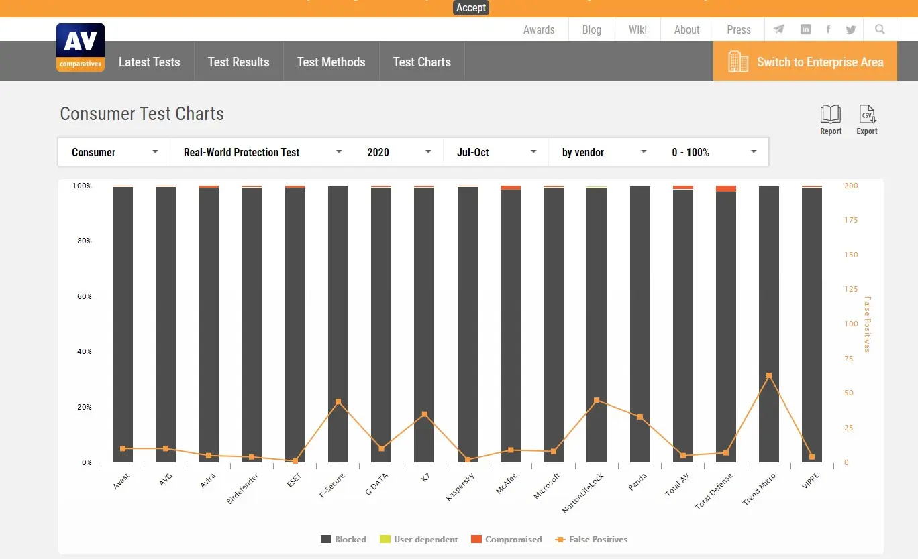Click the NortonLifeLock false positives point
The height and width of the screenshot is (559, 918).
[597, 400]
